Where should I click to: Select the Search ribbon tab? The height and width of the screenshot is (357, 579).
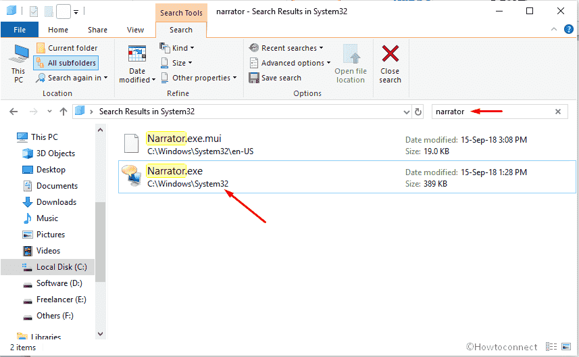(x=181, y=30)
